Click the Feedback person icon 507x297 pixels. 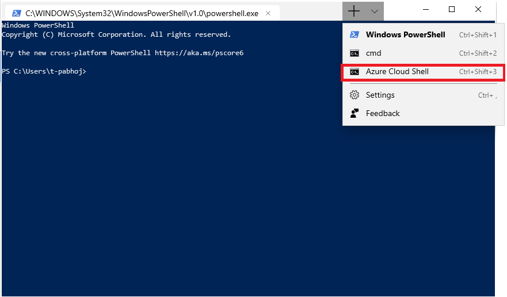[x=355, y=113]
